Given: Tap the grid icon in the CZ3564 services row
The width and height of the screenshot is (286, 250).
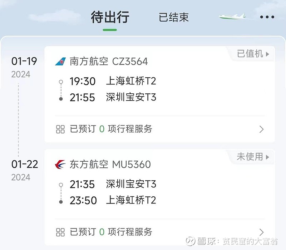Looking at the screenshot, I should 60,129.
